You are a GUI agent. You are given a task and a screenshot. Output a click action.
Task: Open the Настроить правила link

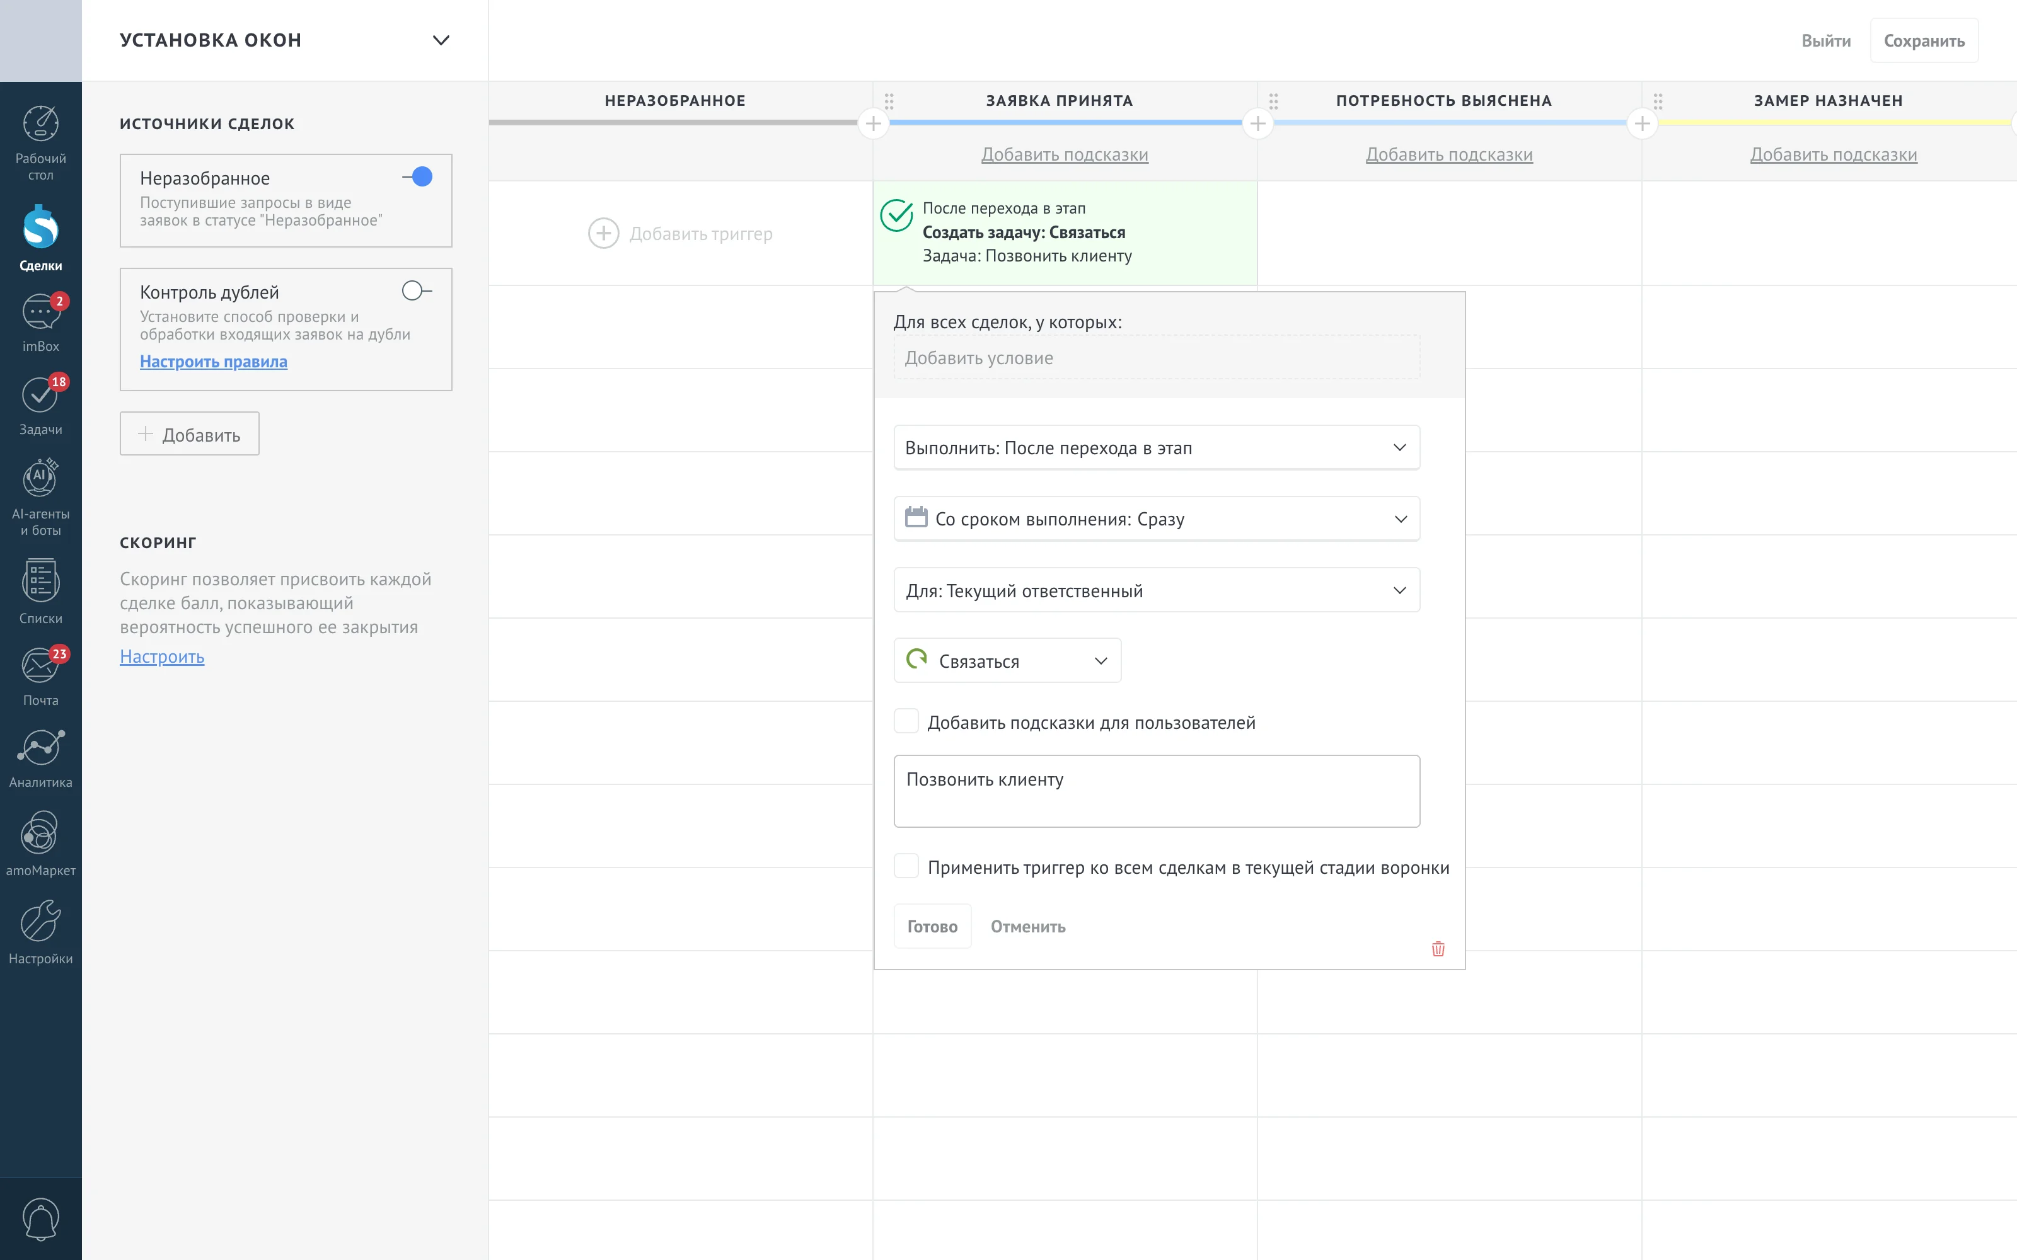coord(214,361)
